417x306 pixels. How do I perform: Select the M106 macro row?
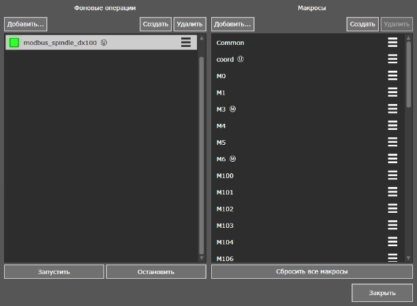(308, 258)
